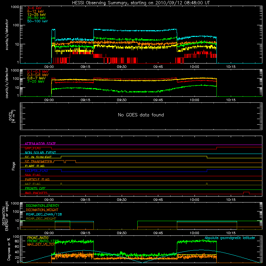Screen dimensions: 266x266
Task: Click the SAA_FLAG label
Action: click(x=33, y=175)
